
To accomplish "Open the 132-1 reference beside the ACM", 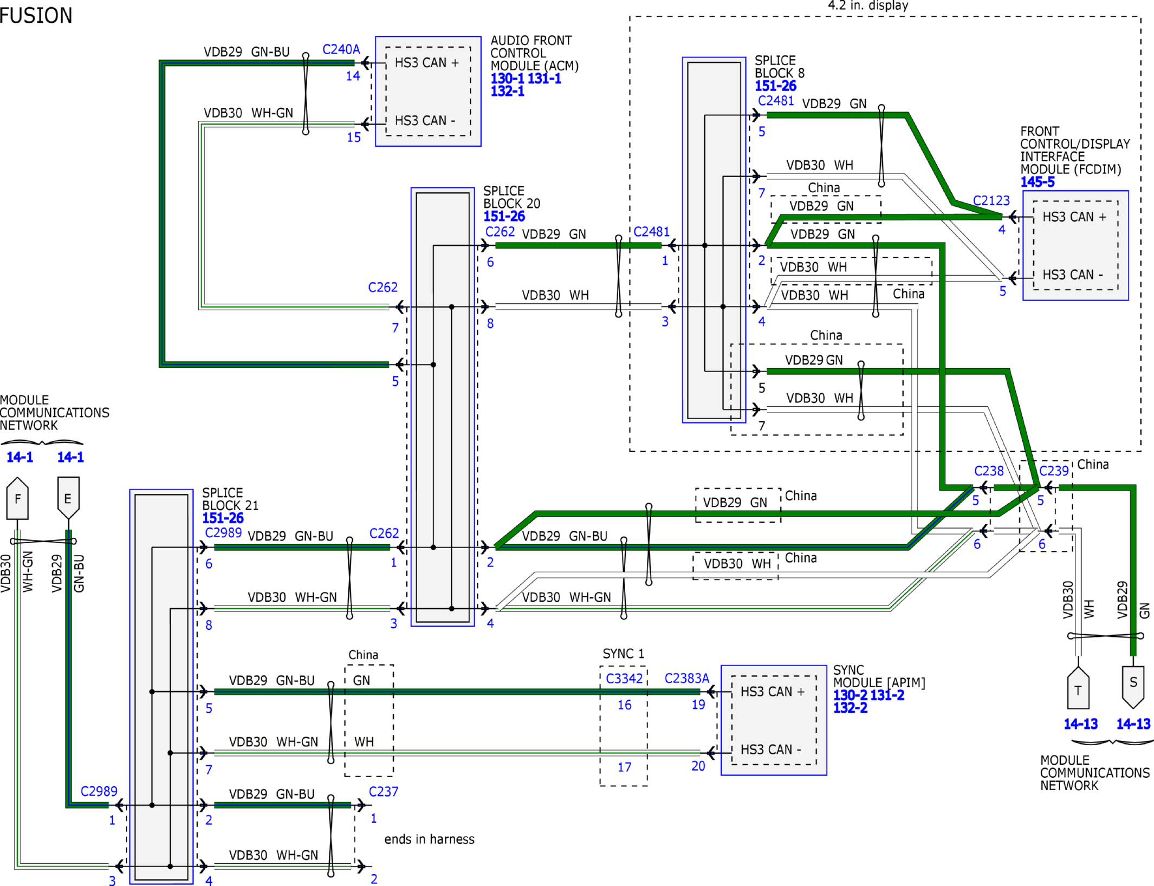I will point(508,91).
